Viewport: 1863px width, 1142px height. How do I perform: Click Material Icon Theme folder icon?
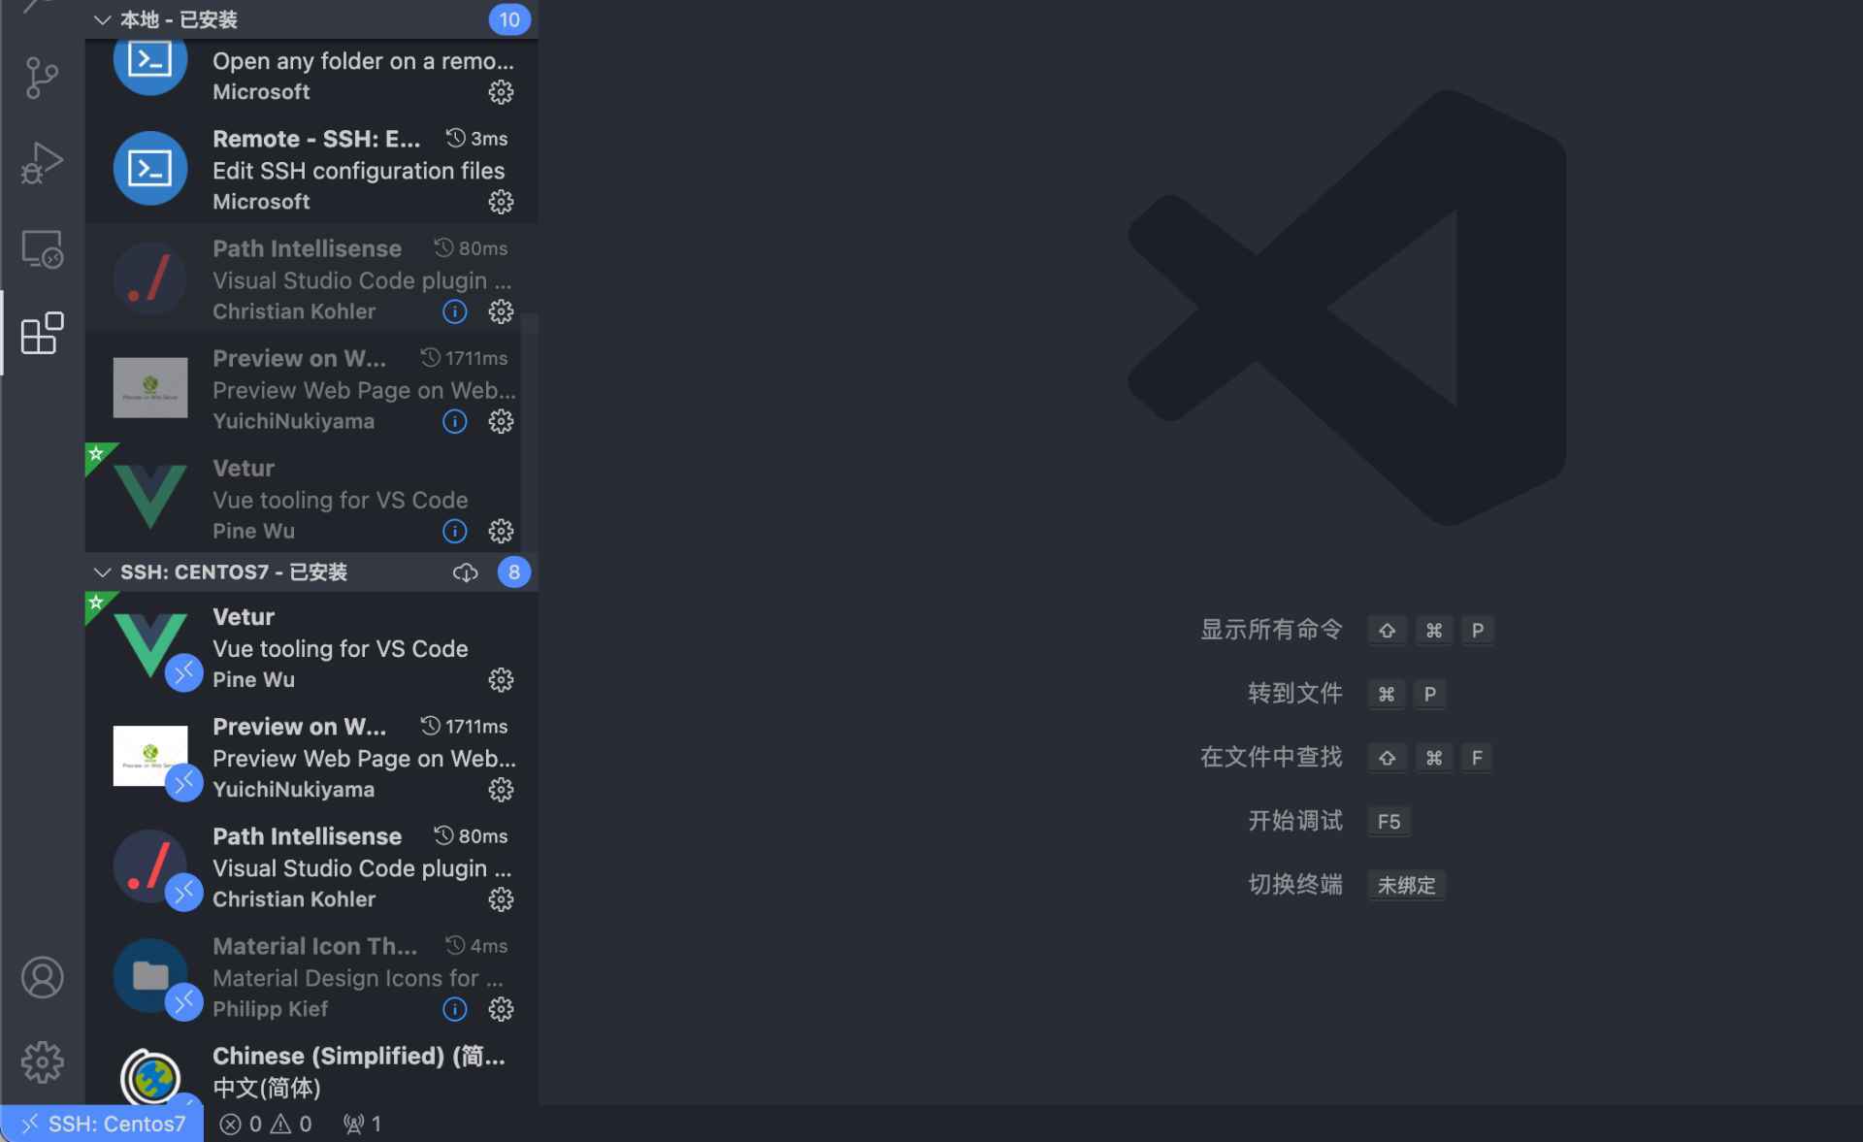(x=150, y=975)
